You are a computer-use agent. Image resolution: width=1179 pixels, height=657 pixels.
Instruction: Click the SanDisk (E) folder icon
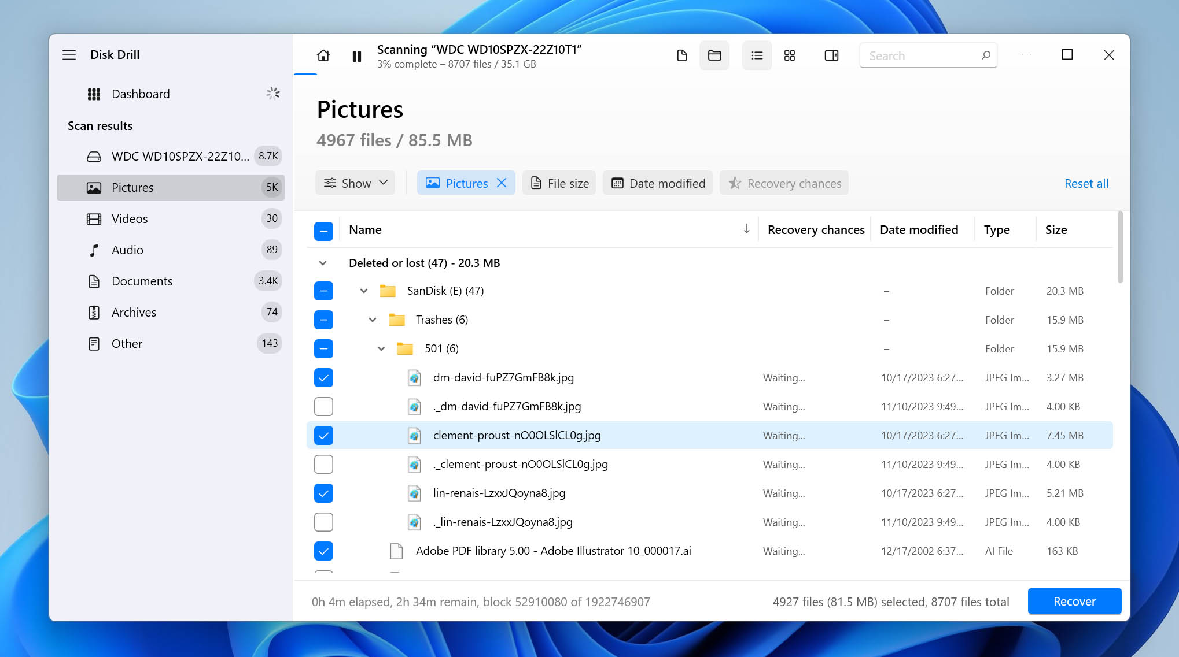(x=387, y=291)
